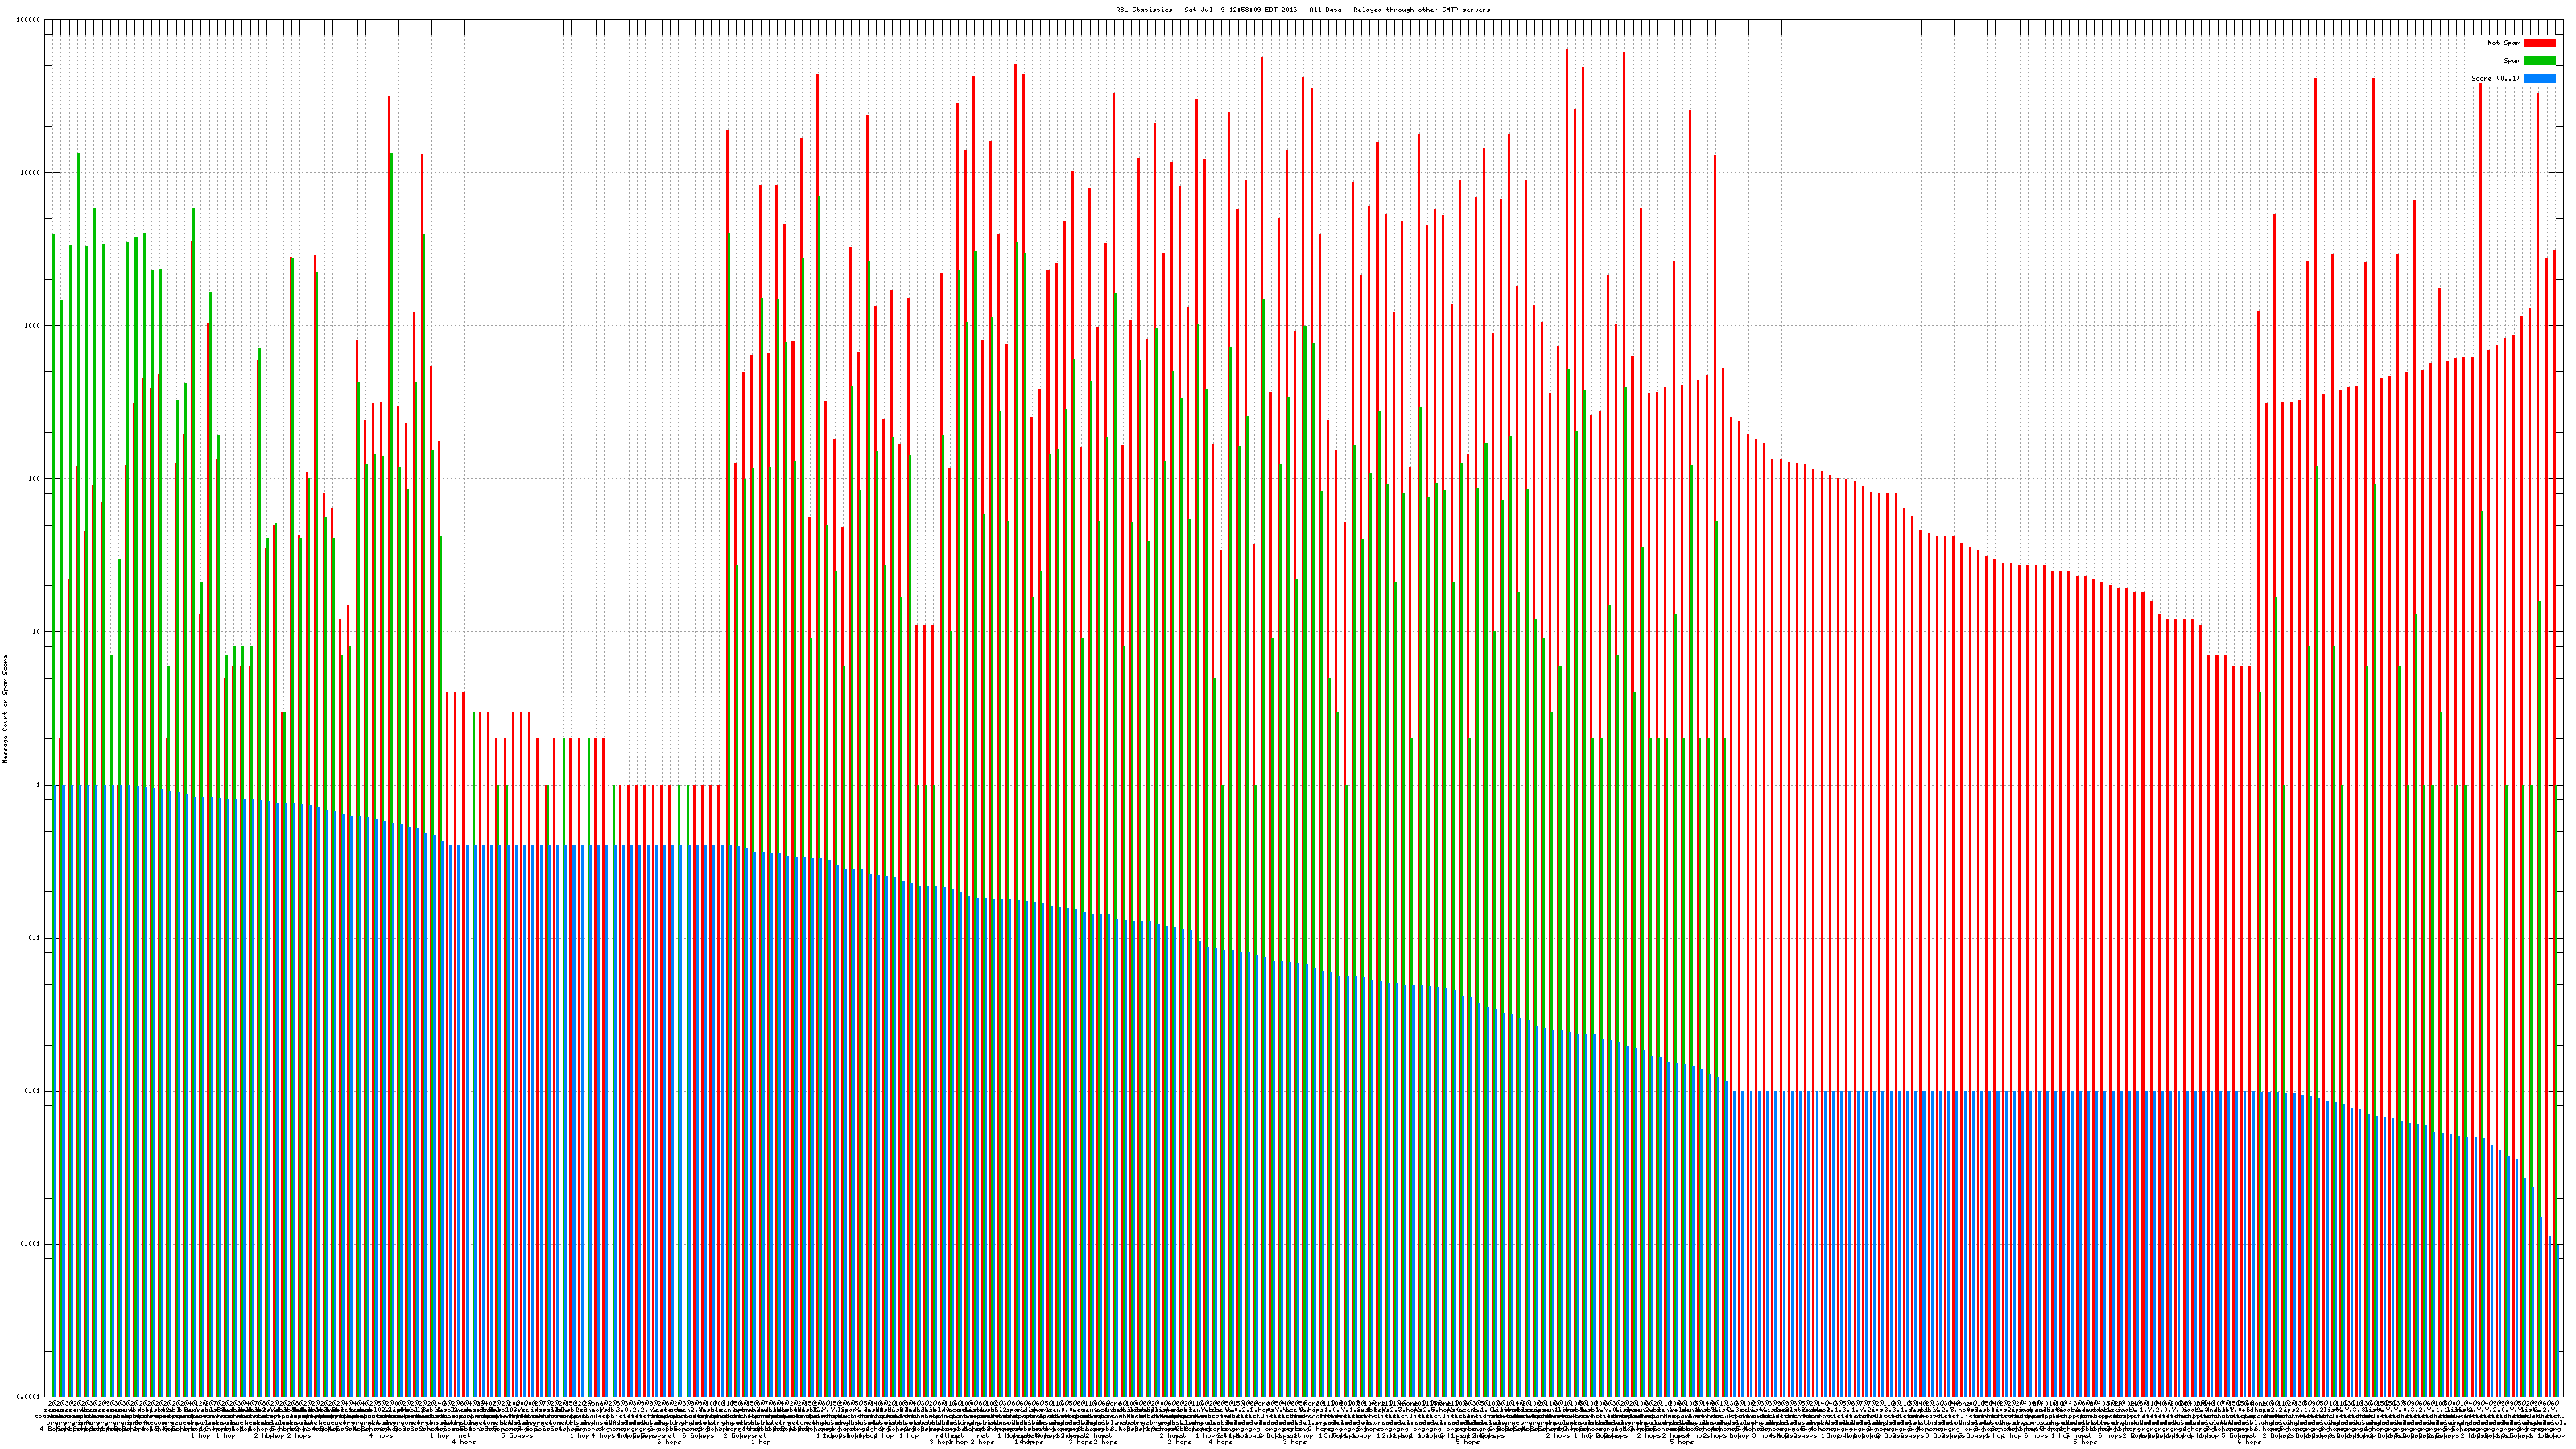The image size is (2576, 1449).
Task: Click the 'Score (0..1)' legend label
Action: click(x=2495, y=78)
